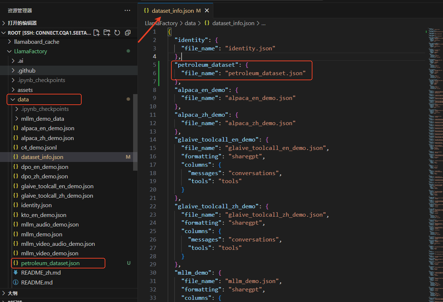This screenshot has height=302, width=443.
Task: Close the dataset_info.json editor tab
Action: point(207,11)
